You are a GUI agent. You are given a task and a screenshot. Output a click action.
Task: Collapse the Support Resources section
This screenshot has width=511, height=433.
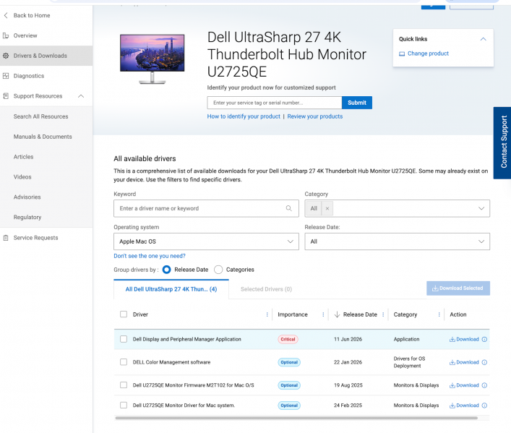[x=81, y=96]
